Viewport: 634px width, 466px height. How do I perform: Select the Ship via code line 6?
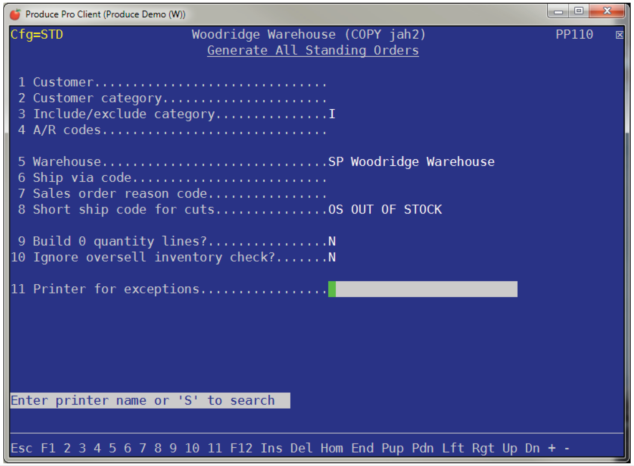[x=172, y=178]
